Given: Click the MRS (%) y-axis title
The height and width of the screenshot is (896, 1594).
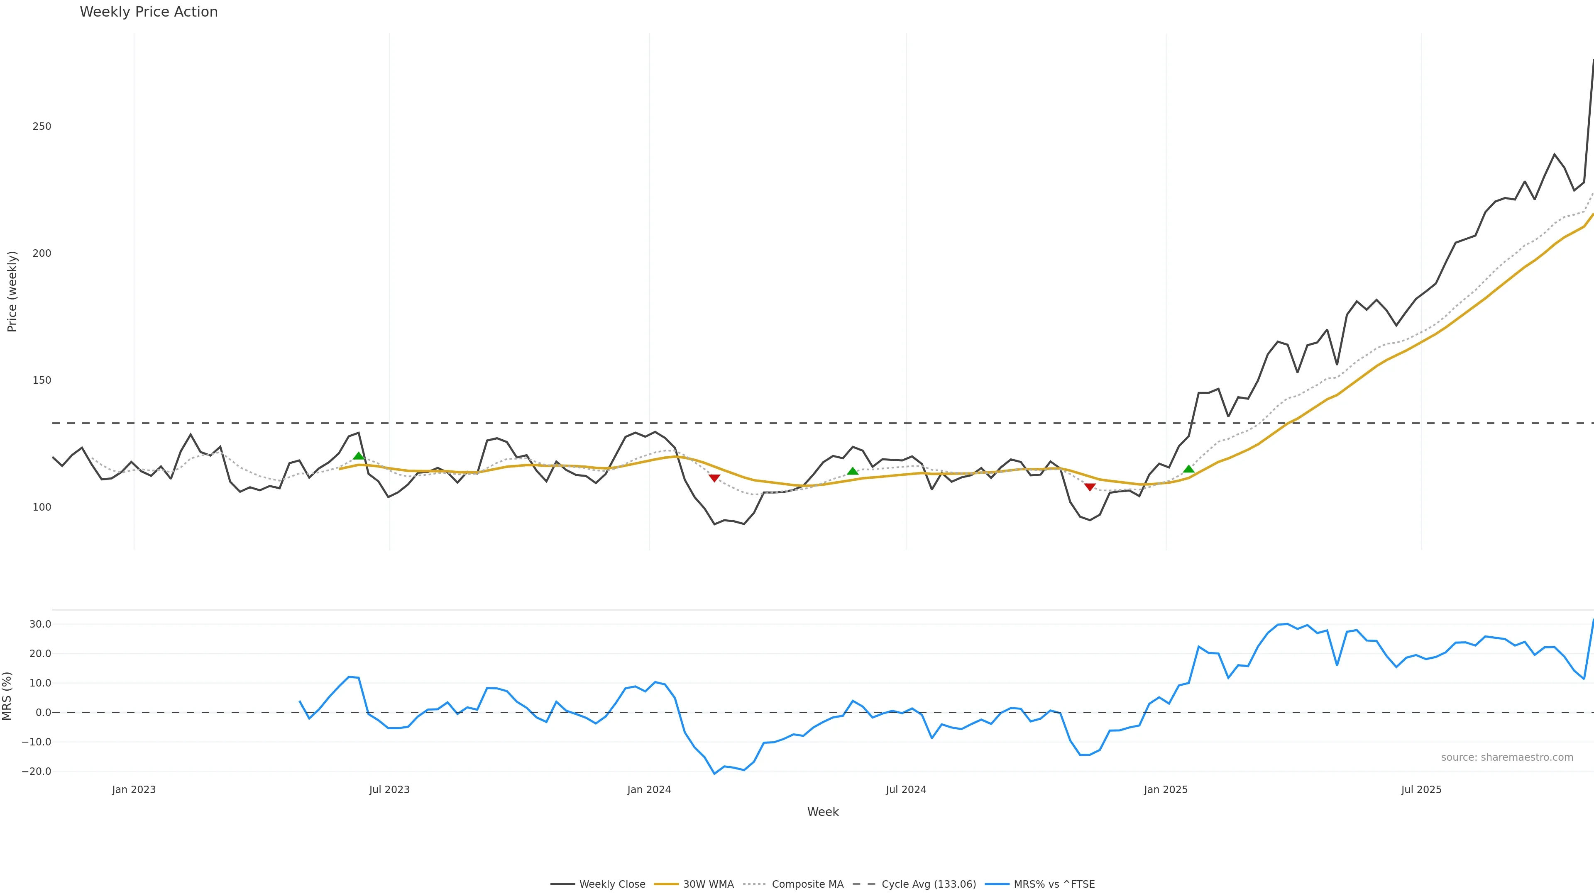Looking at the screenshot, I should (x=7, y=696).
